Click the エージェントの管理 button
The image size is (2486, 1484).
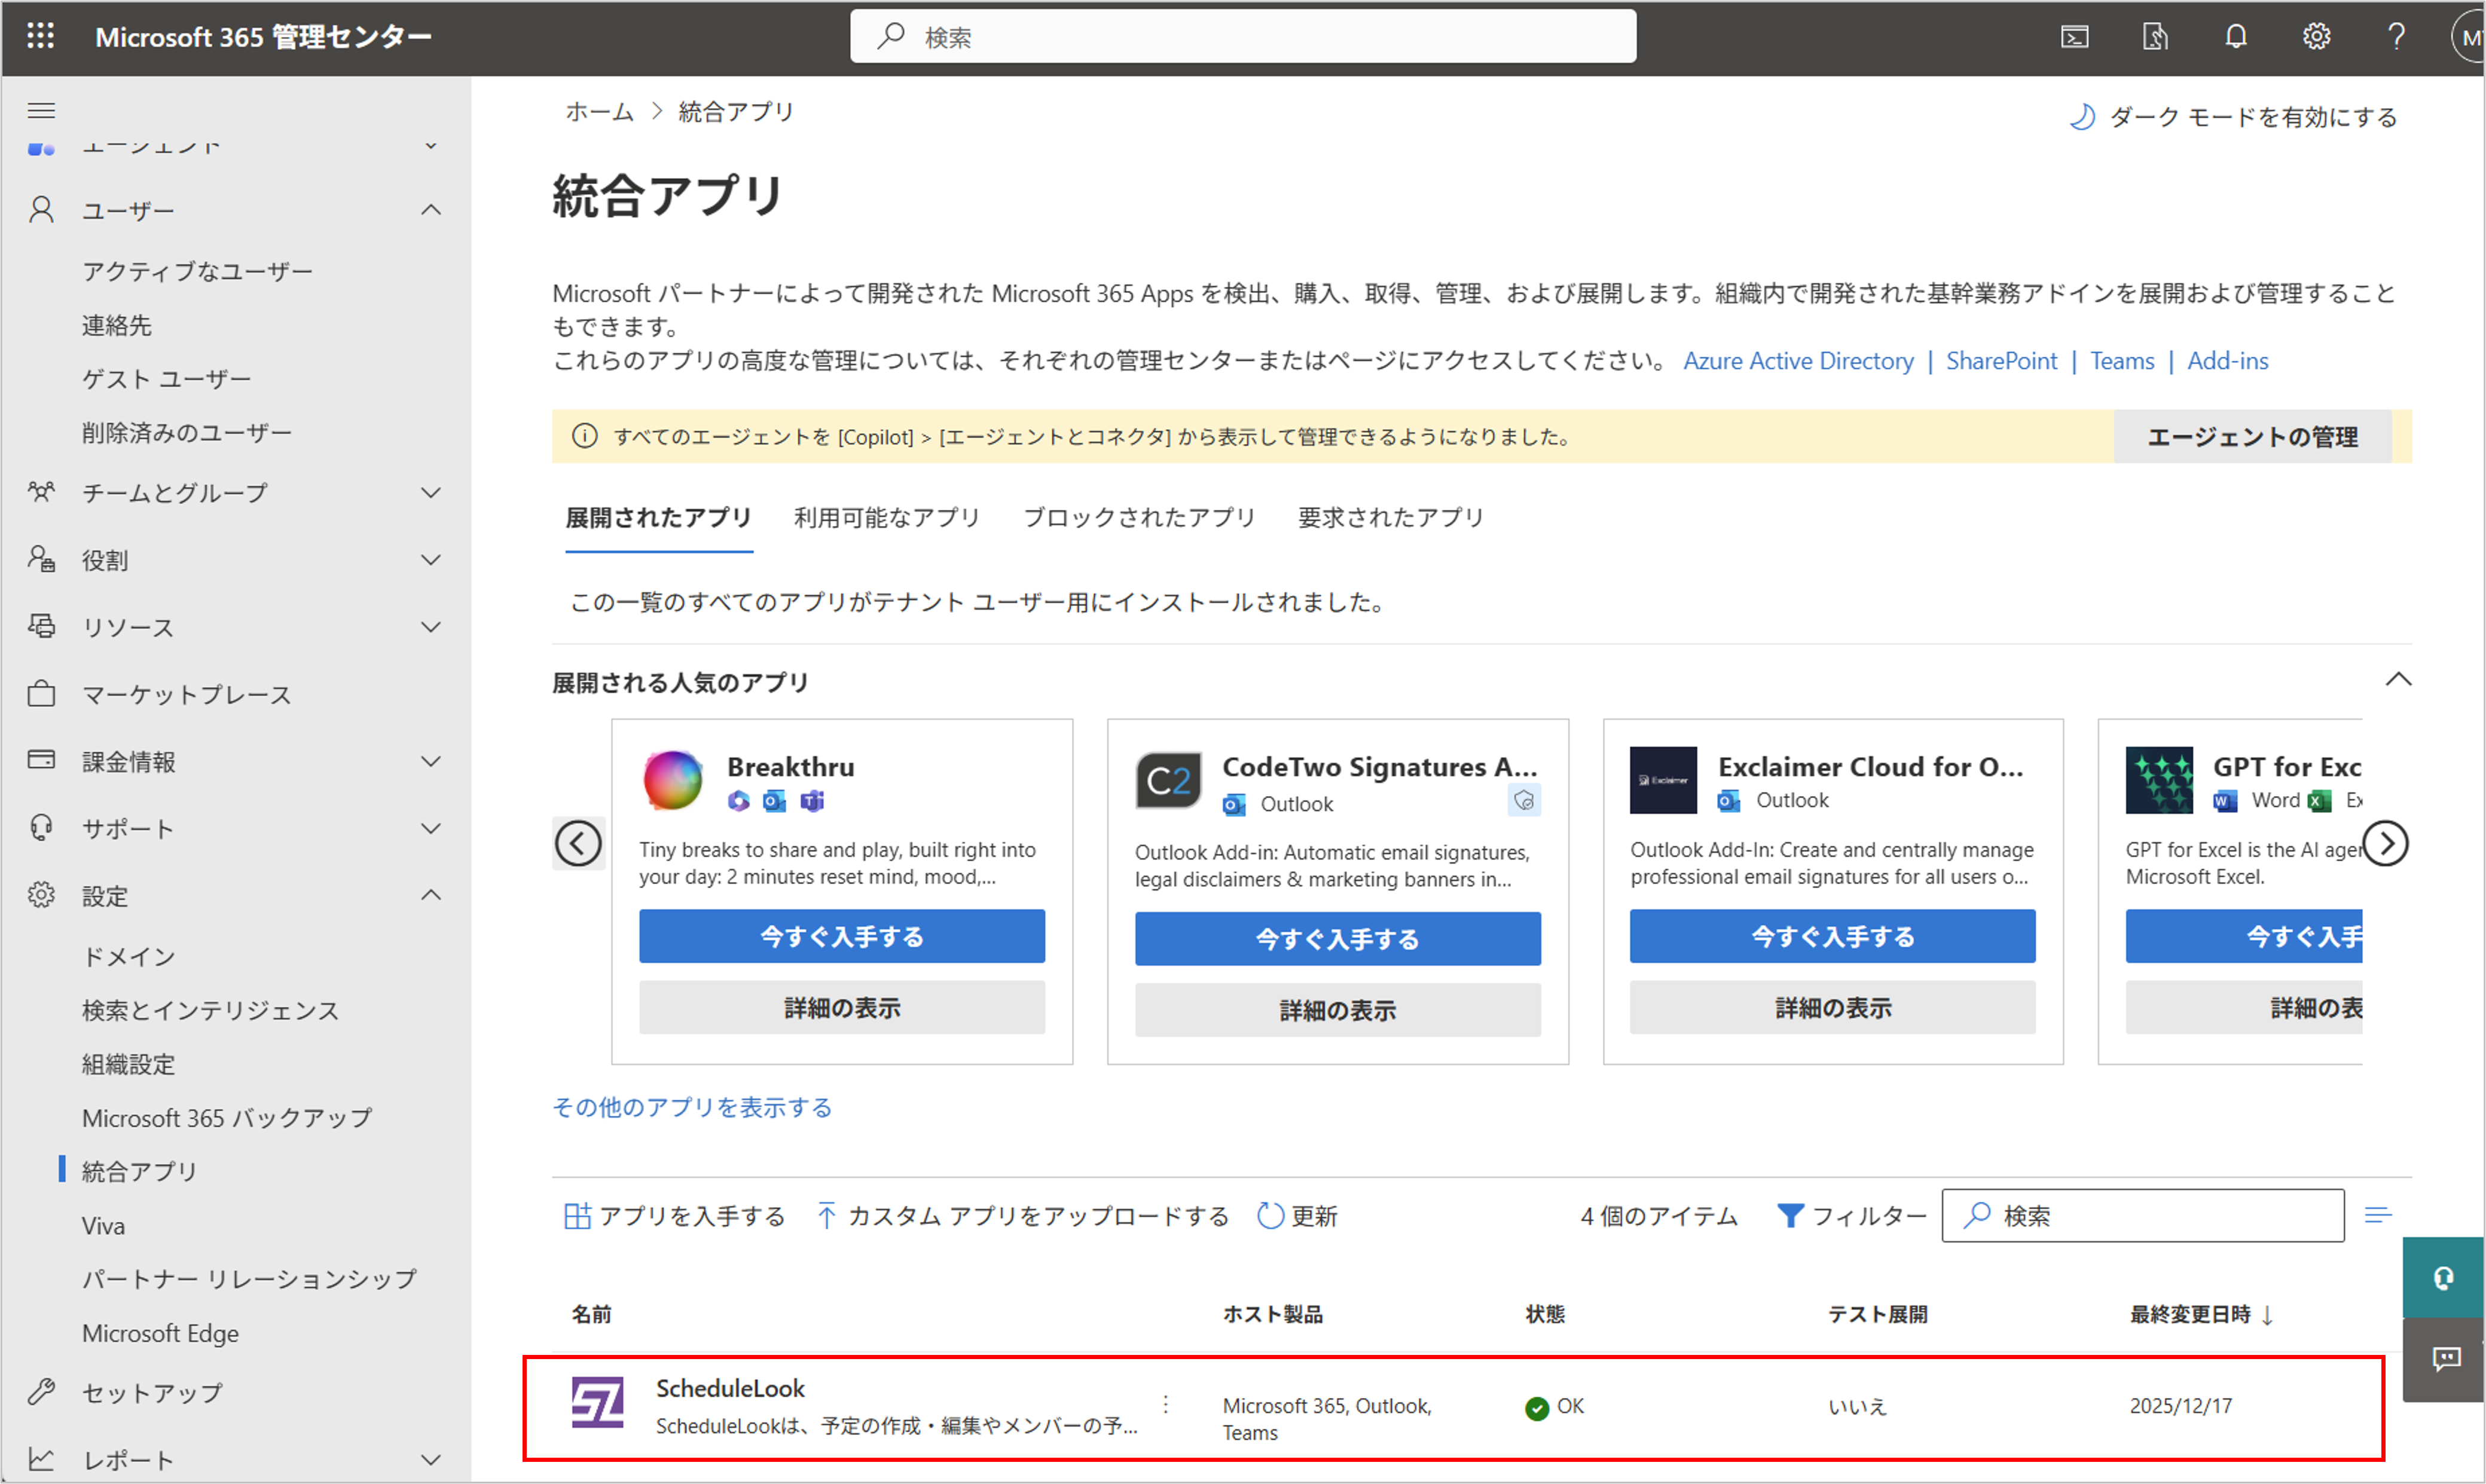click(2253, 436)
